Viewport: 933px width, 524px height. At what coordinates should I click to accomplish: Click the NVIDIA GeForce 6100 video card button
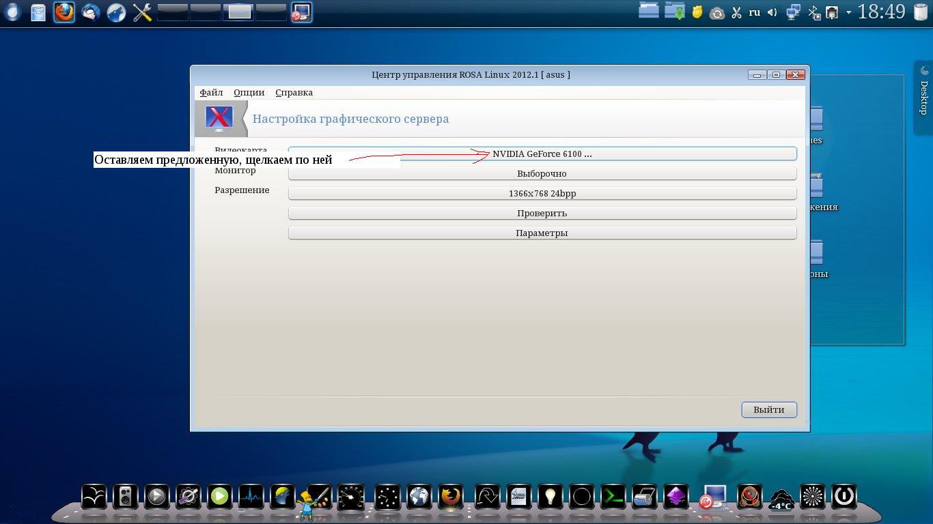click(x=542, y=154)
